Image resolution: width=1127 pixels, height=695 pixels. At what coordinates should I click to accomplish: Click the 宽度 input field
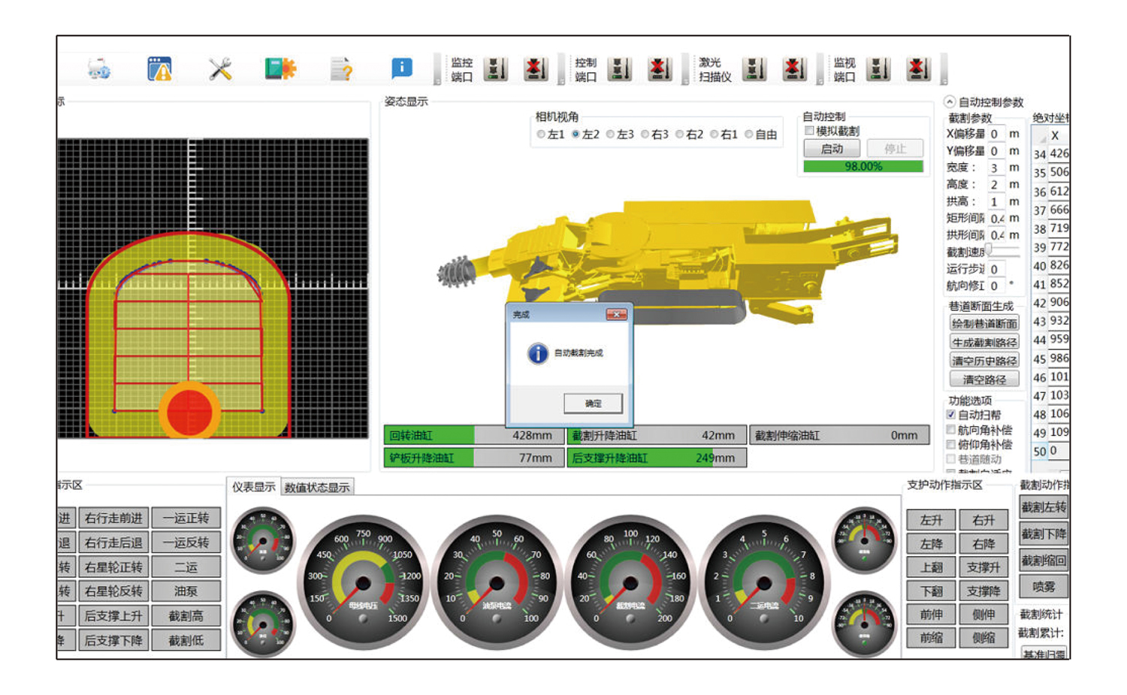point(996,168)
